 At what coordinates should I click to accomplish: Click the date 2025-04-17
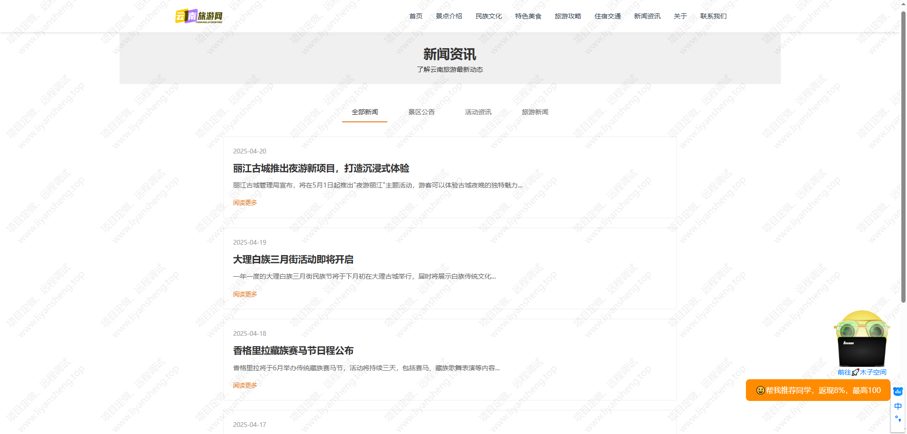coord(249,425)
